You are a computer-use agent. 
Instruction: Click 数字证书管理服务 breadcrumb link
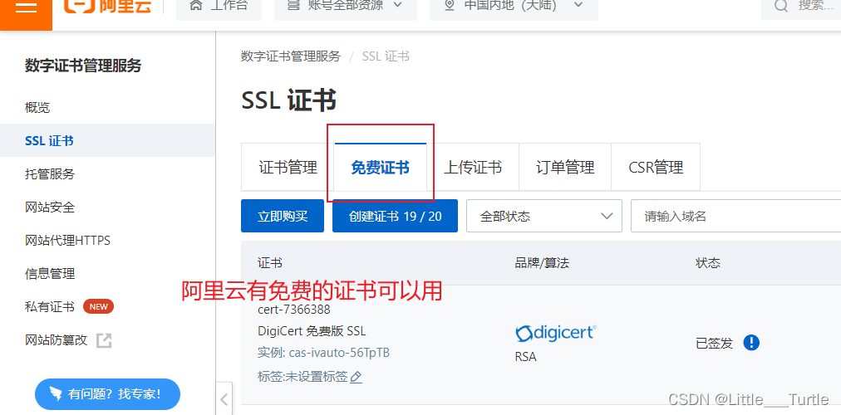(x=291, y=56)
